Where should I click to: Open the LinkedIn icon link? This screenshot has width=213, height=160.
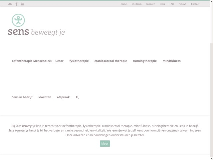23,4
